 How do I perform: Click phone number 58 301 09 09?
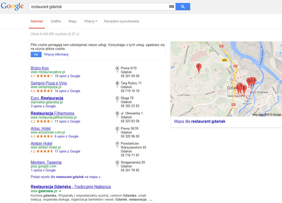130,76
